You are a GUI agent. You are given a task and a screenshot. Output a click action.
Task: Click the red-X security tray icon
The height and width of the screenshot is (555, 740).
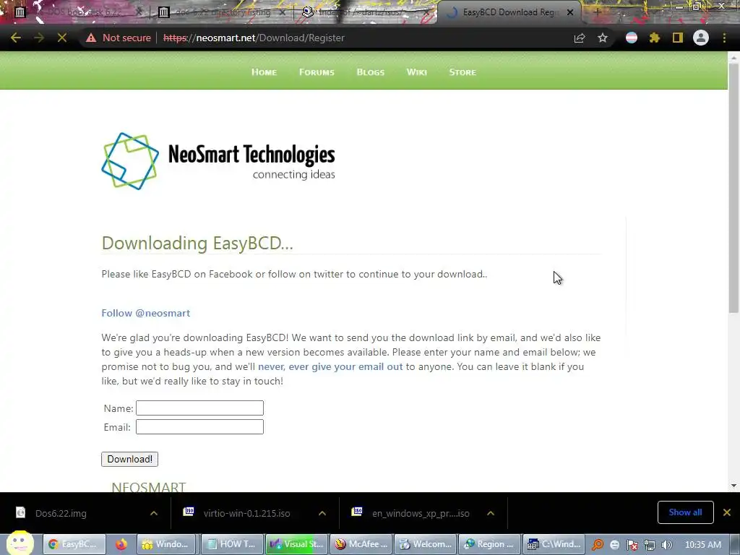coord(632,545)
